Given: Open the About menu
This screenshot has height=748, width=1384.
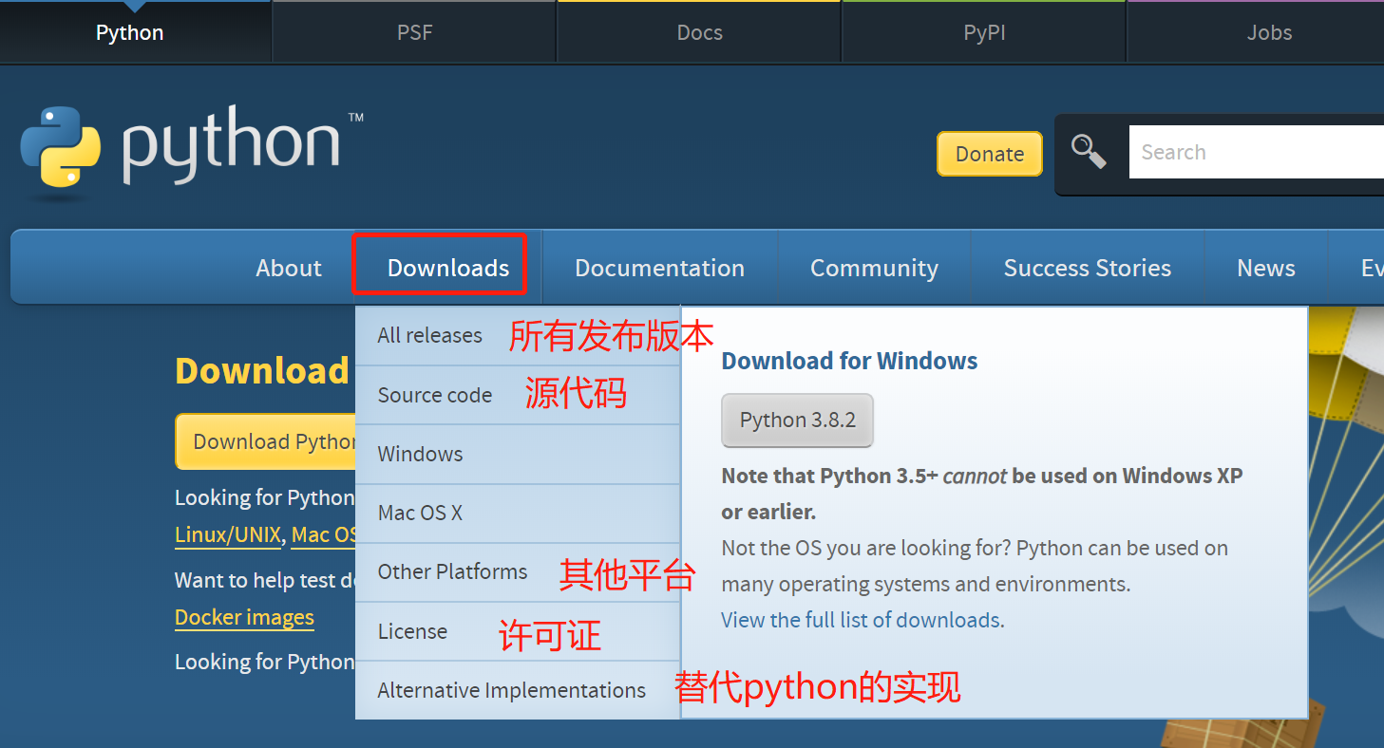Looking at the screenshot, I should [289, 268].
